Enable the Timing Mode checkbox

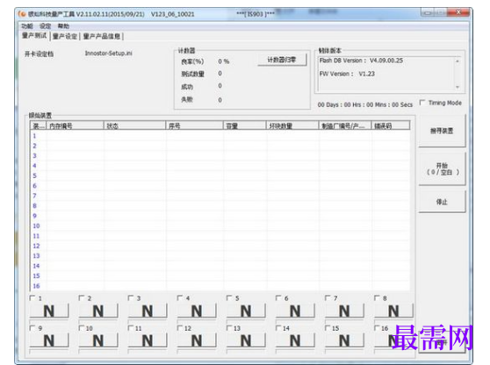[422, 103]
